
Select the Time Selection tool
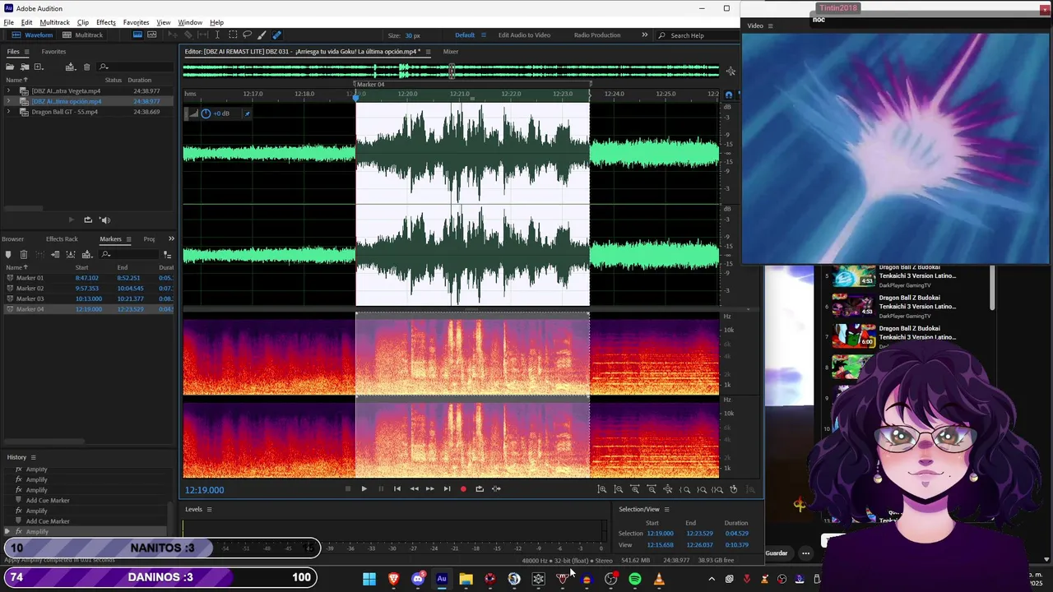217,35
